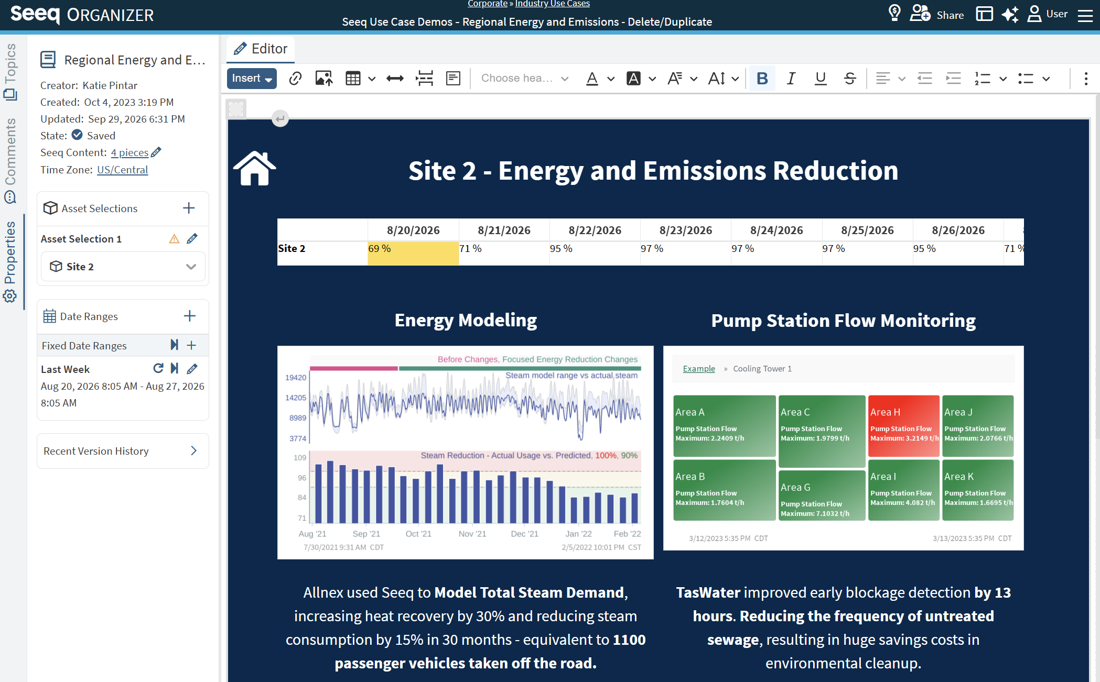
Task: Click the step icon for Fixed Date Ranges
Action: pos(175,345)
